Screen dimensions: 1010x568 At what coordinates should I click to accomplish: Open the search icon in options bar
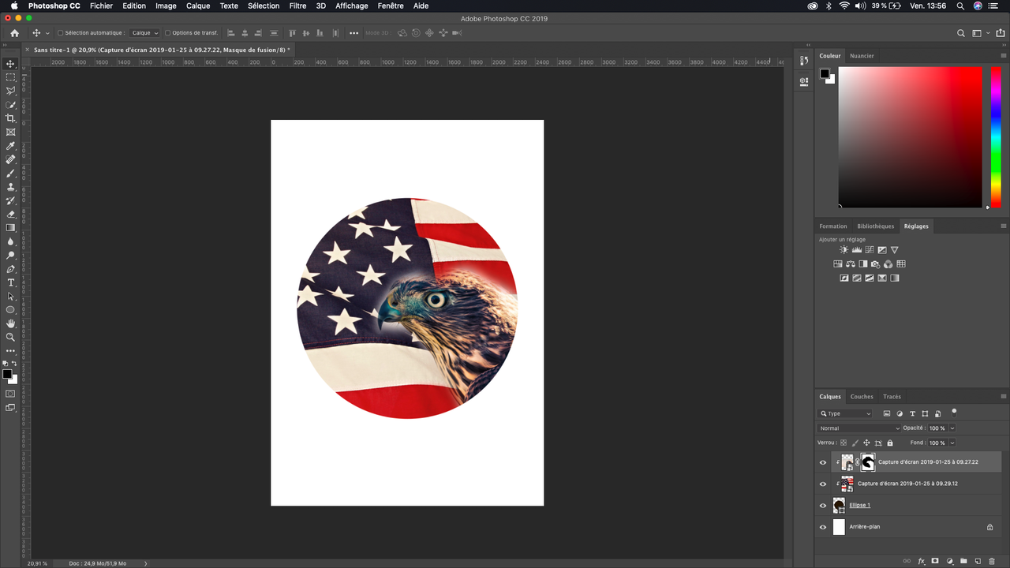tap(961, 33)
